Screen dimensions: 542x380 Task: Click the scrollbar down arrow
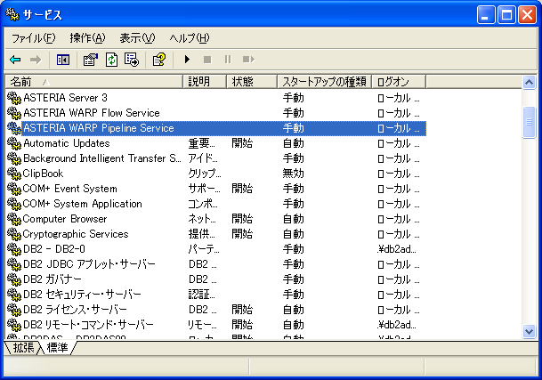(x=530, y=331)
